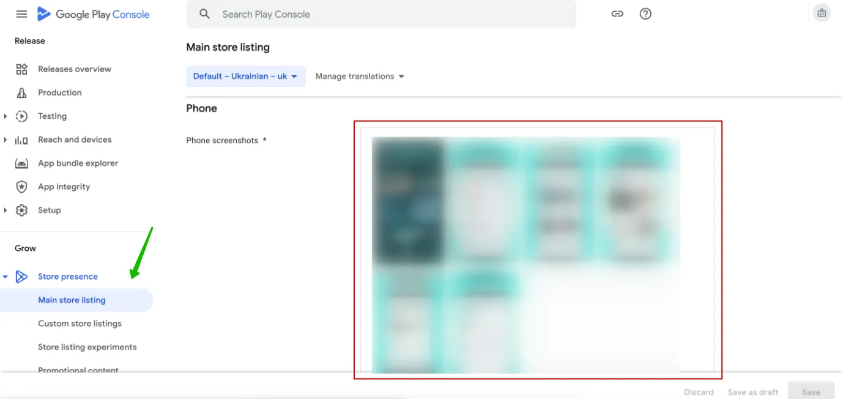Click the App bundle explorer icon
This screenshot has width=843, height=399.
tap(22, 163)
